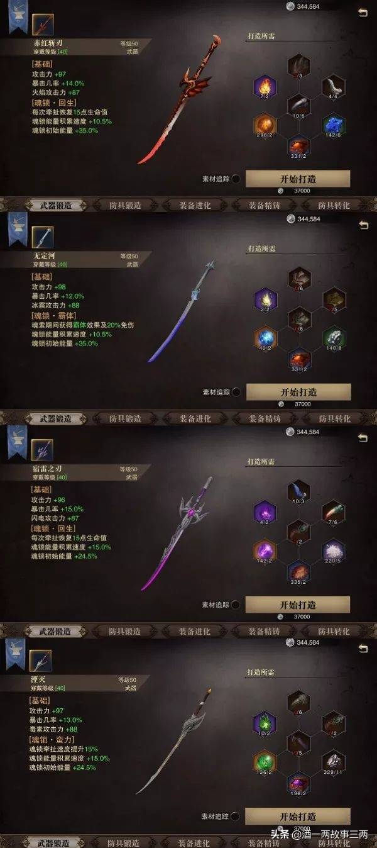Enable 素材追踪 for the 赤红斩刃 recipe
The height and width of the screenshot is (848, 377).
pyautogui.click(x=236, y=179)
